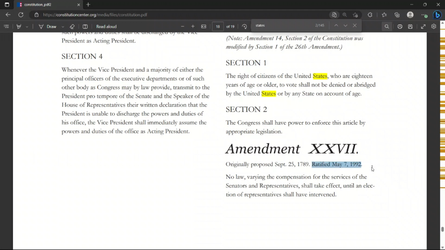The height and width of the screenshot is (250, 445).
Task: Open the PDF search icon
Action: tap(386, 26)
